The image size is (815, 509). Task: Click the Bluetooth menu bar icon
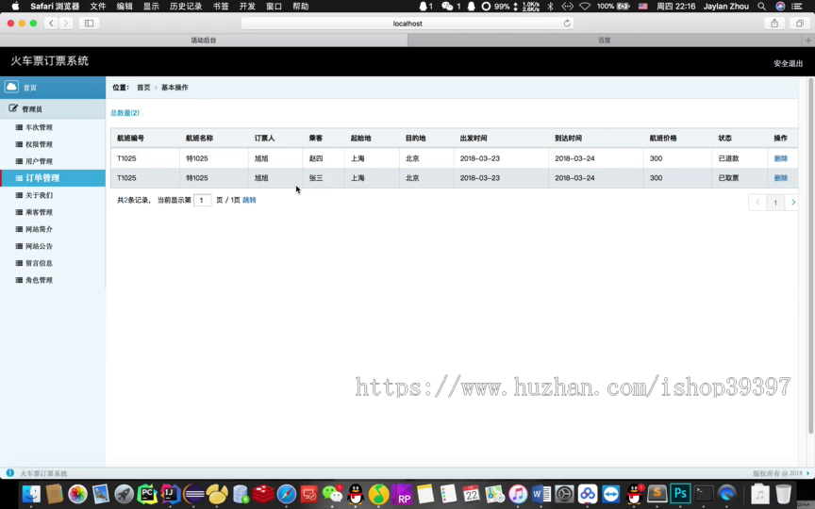click(x=551, y=7)
